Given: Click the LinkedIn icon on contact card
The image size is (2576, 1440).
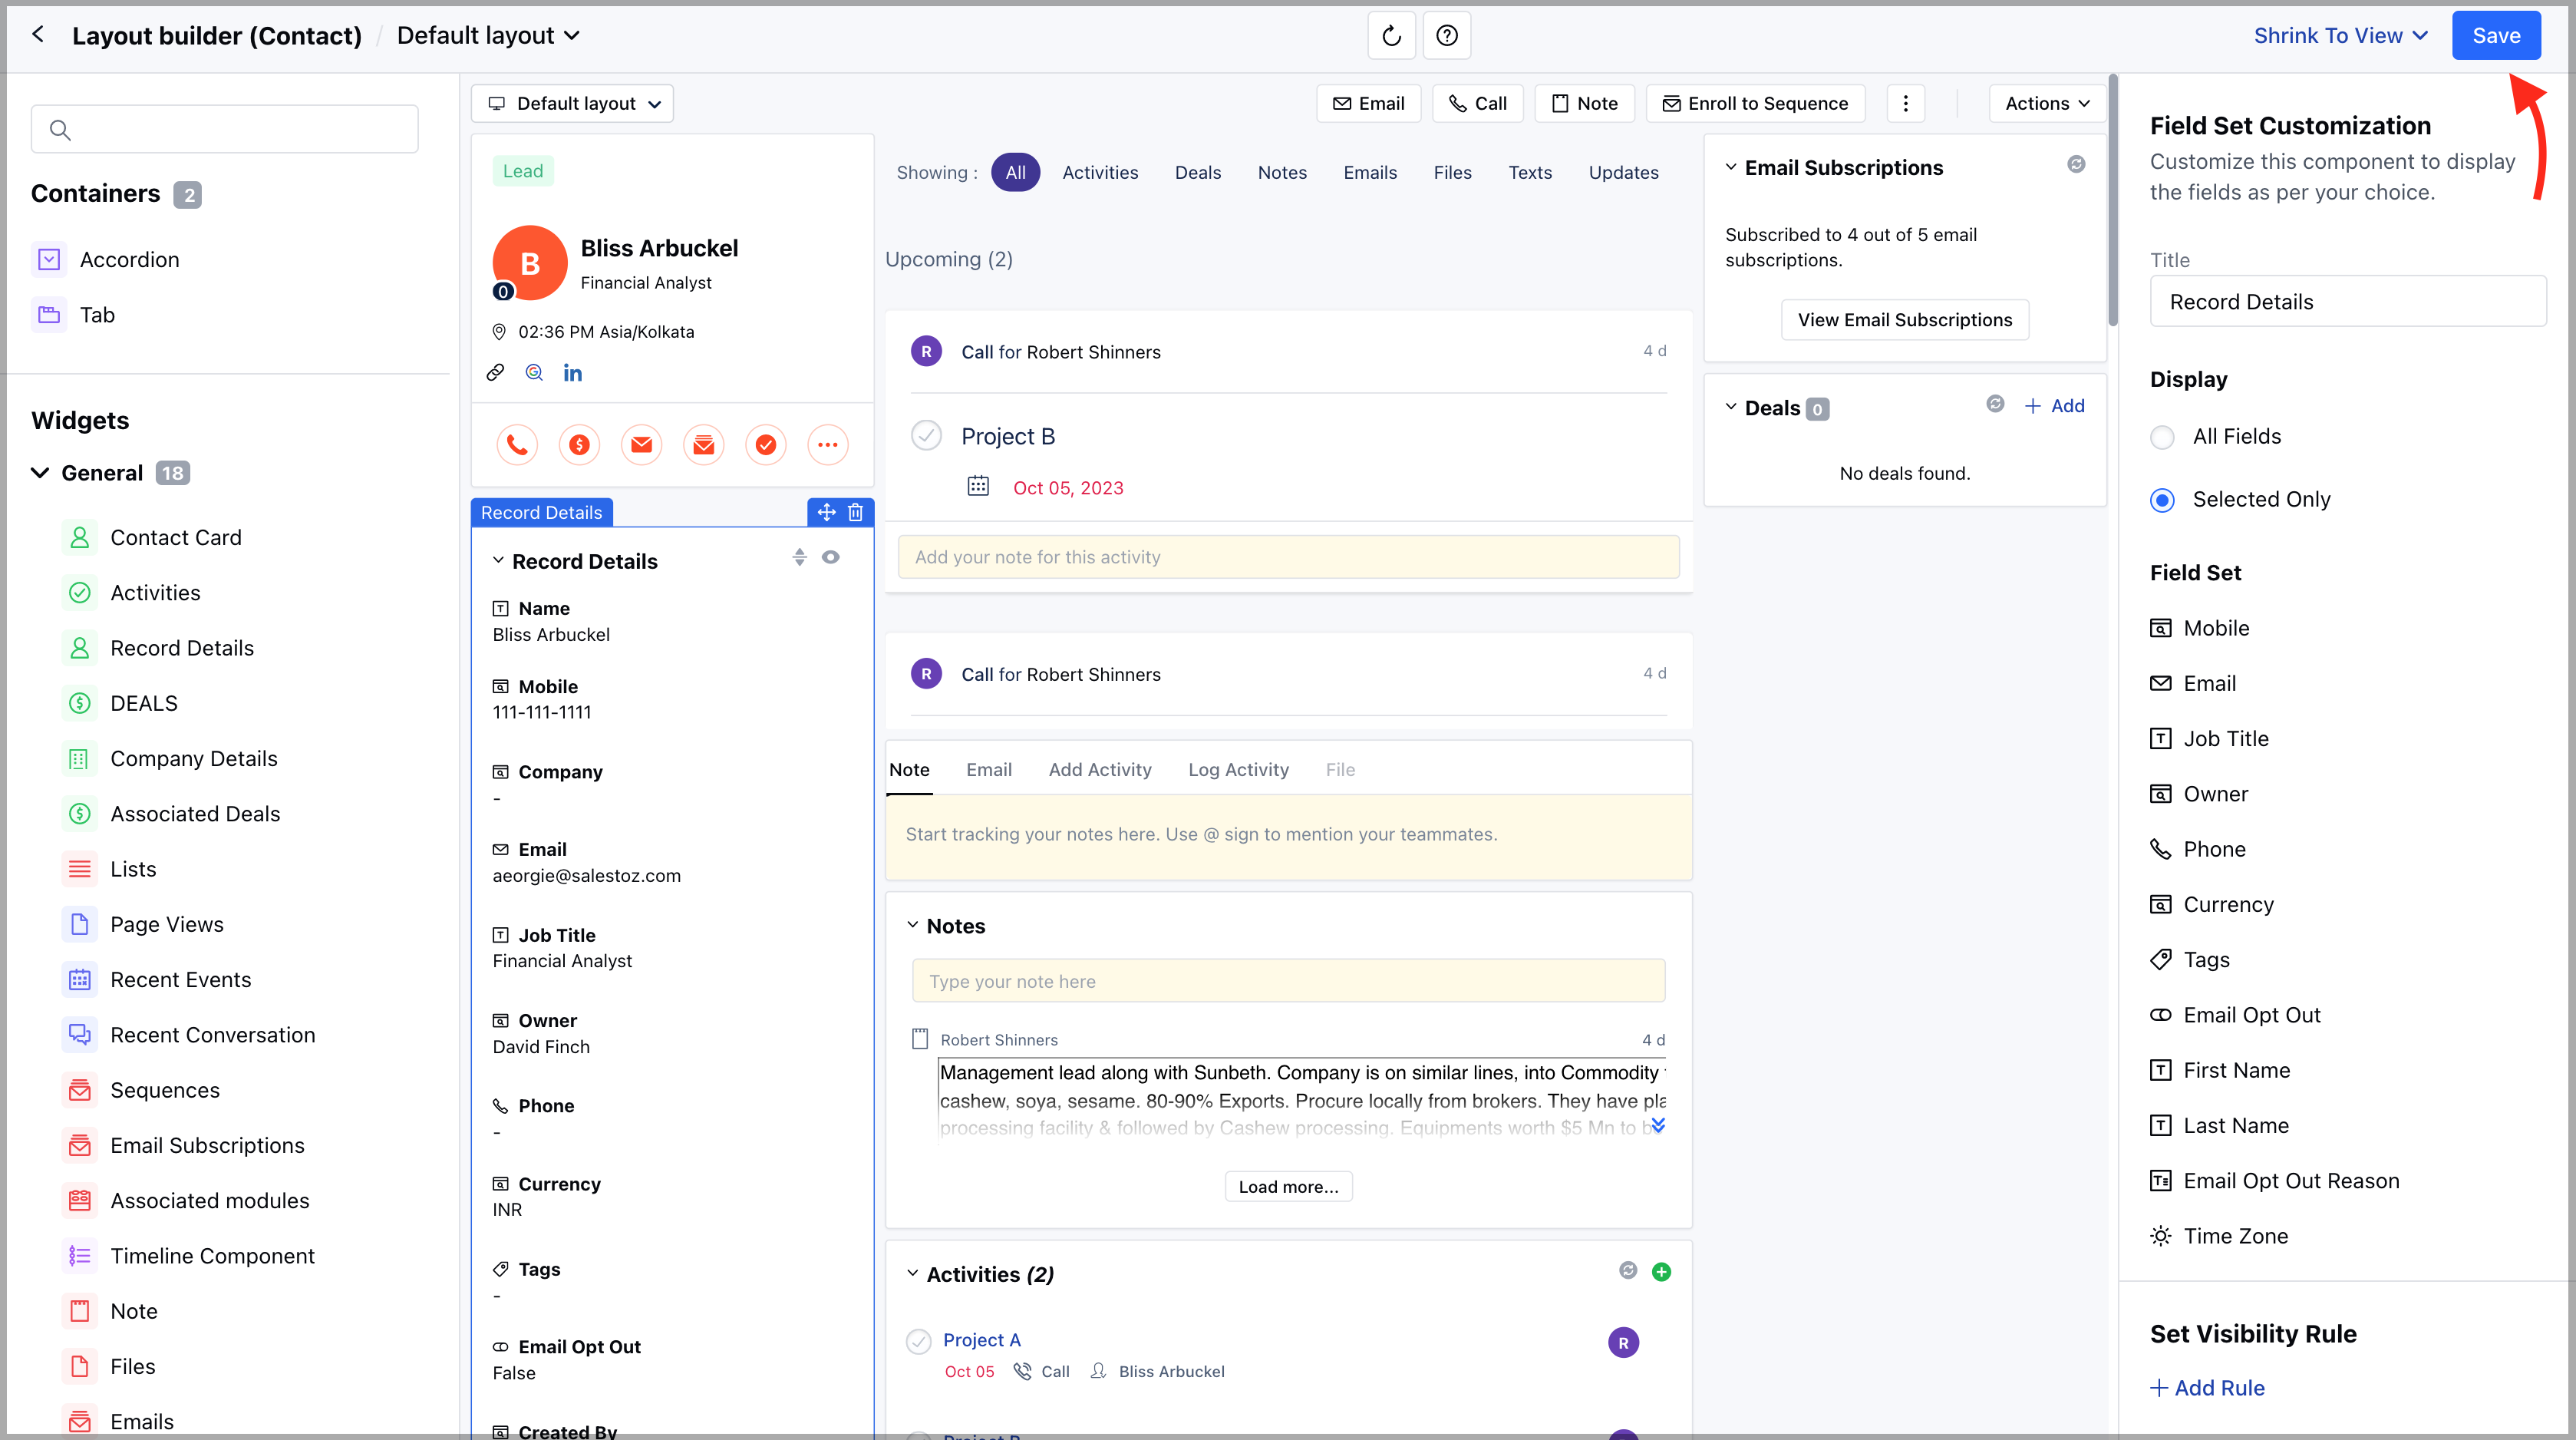Looking at the screenshot, I should pyautogui.click(x=572, y=373).
